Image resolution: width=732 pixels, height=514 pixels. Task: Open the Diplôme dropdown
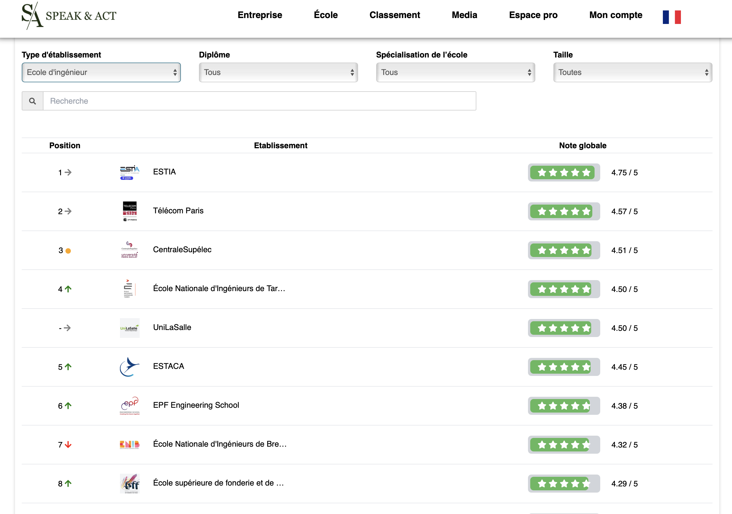pos(278,72)
